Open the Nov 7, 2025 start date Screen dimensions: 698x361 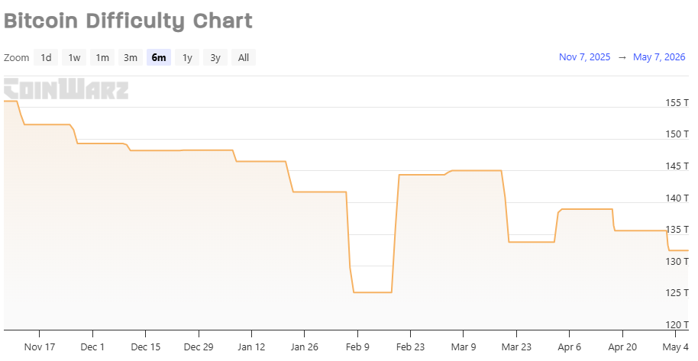(584, 57)
